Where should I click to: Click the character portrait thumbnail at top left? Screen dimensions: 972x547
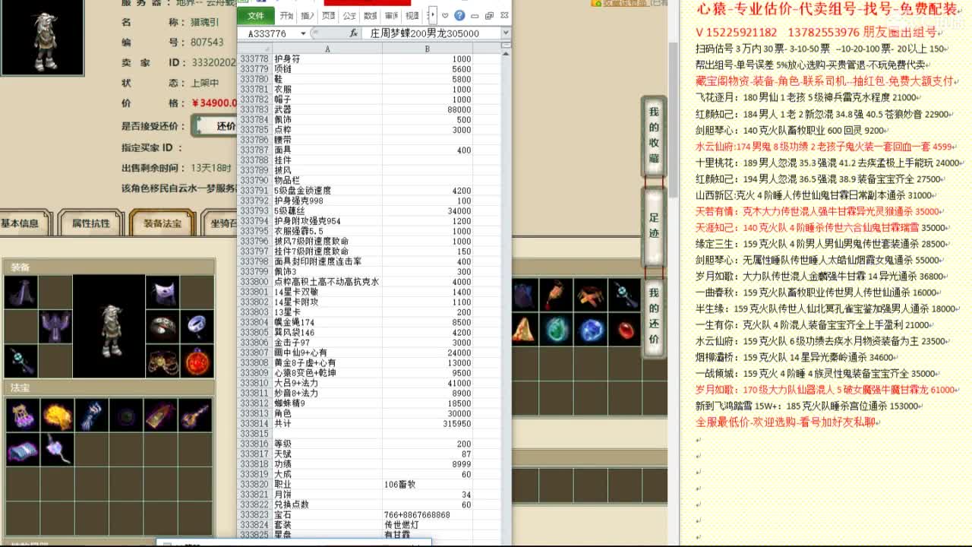[42, 36]
